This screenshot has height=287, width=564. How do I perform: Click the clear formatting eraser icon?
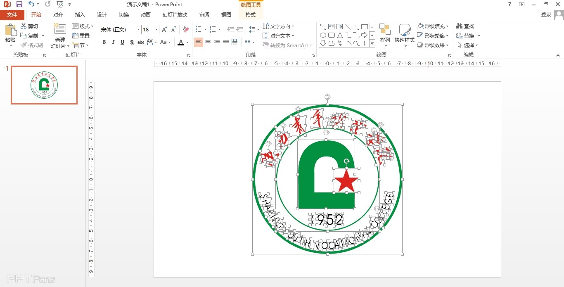pyautogui.click(x=186, y=29)
